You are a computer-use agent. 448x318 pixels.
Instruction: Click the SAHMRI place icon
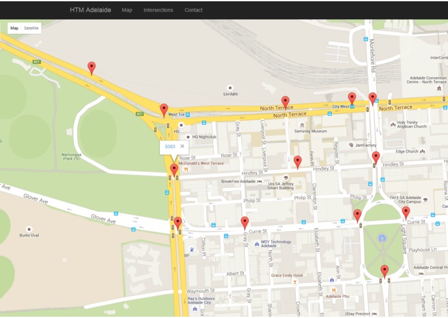click(x=229, y=88)
